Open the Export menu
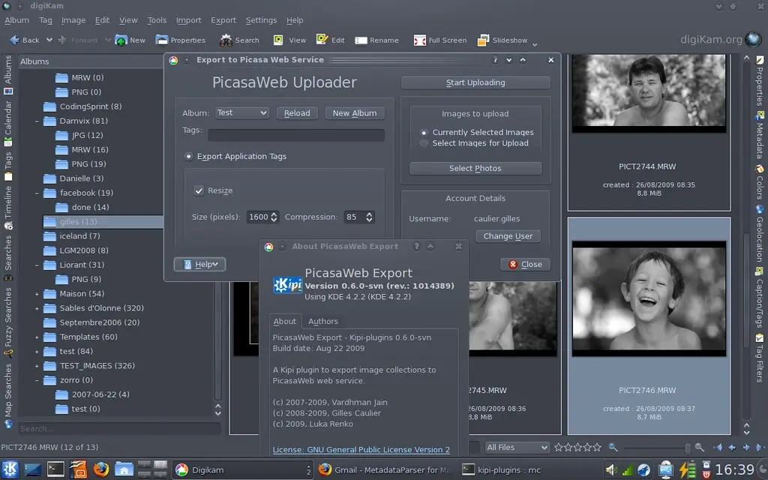 click(223, 20)
